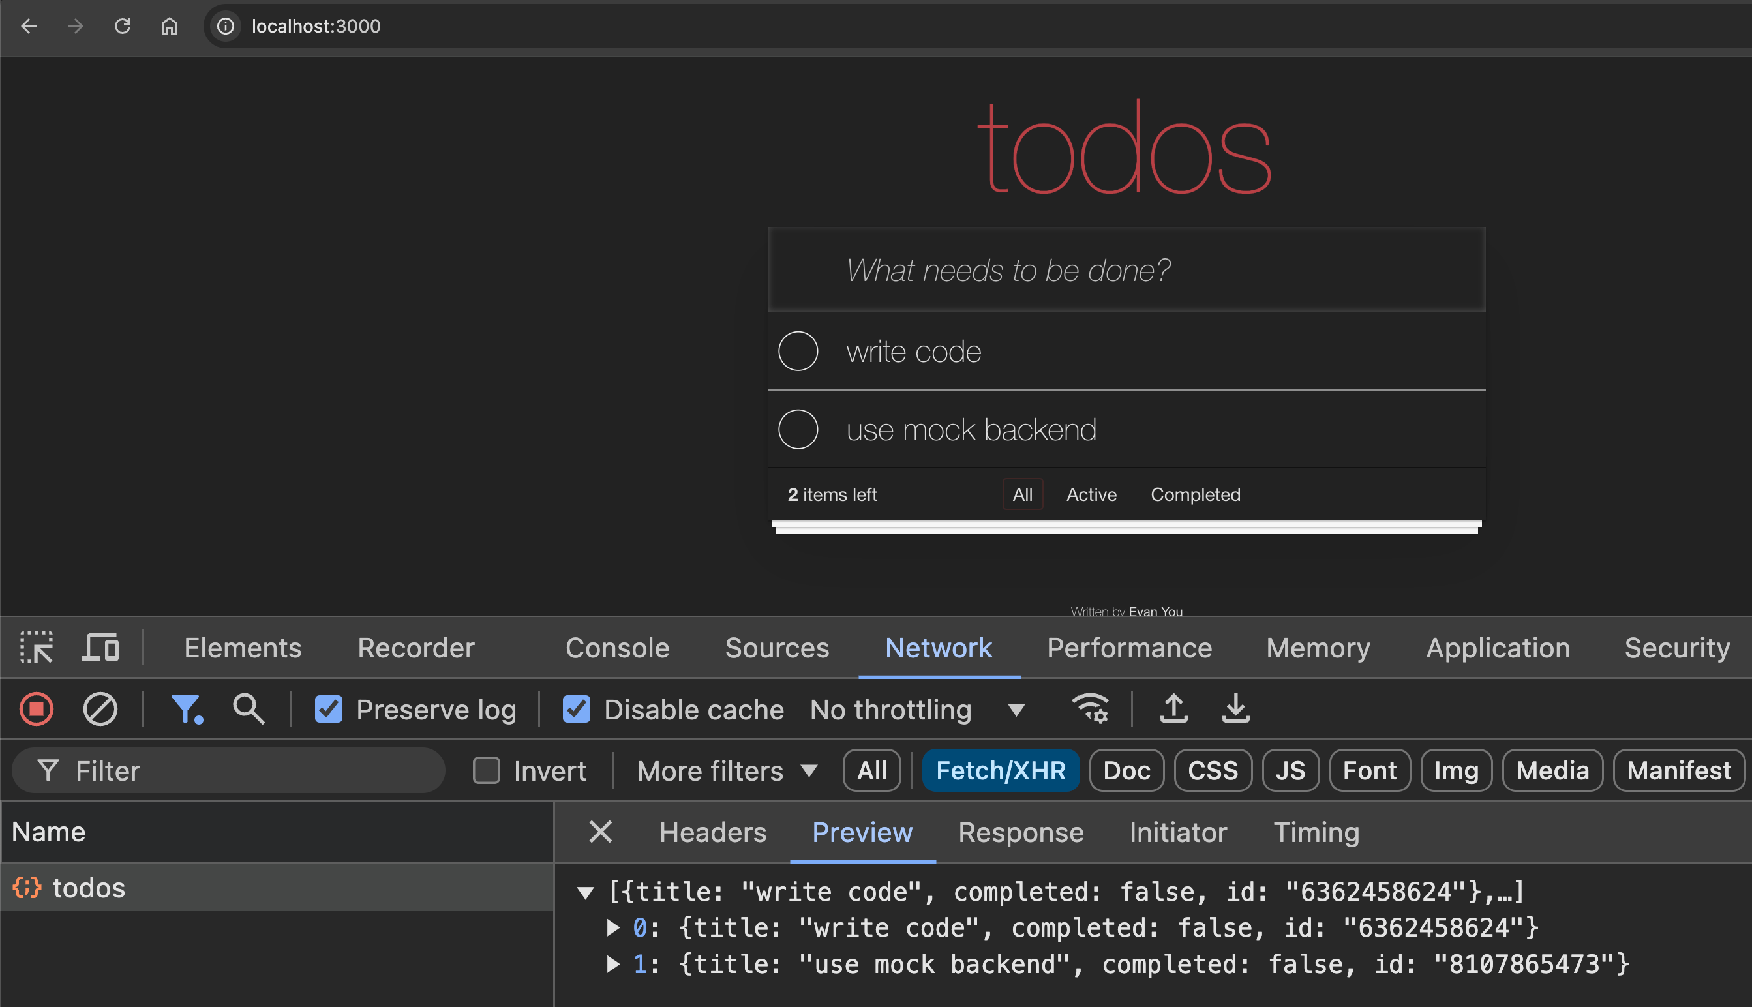Uncheck Preserve log
The height and width of the screenshot is (1007, 1752).
click(329, 709)
